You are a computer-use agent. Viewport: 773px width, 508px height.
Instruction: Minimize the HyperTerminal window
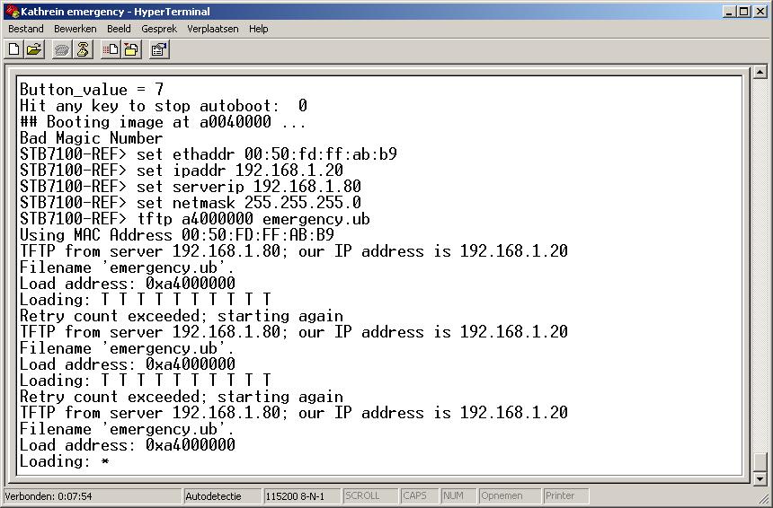coord(730,12)
